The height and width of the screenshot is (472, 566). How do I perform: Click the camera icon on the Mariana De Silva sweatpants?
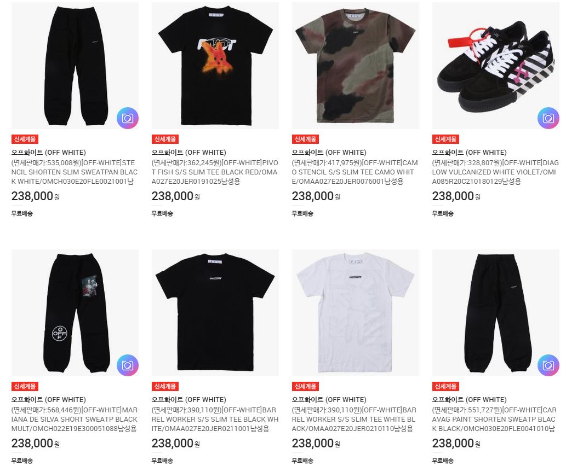click(x=128, y=365)
